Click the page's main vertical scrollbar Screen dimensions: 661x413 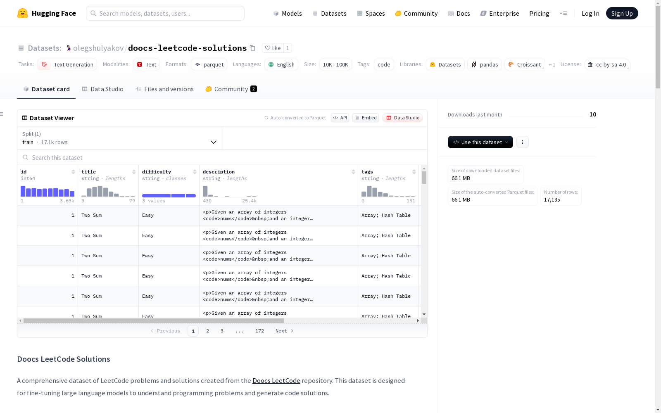pyautogui.click(x=658, y=47)
